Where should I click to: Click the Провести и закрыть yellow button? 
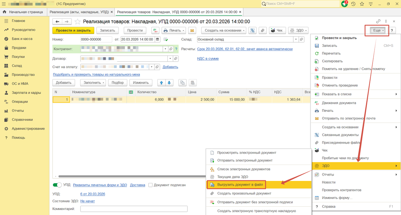[x=73, y=30]
